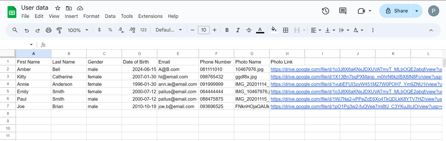The height and width of the screenshot is (141, 446).
Task: Open Kitty's photo link
Action: (356, 77)
